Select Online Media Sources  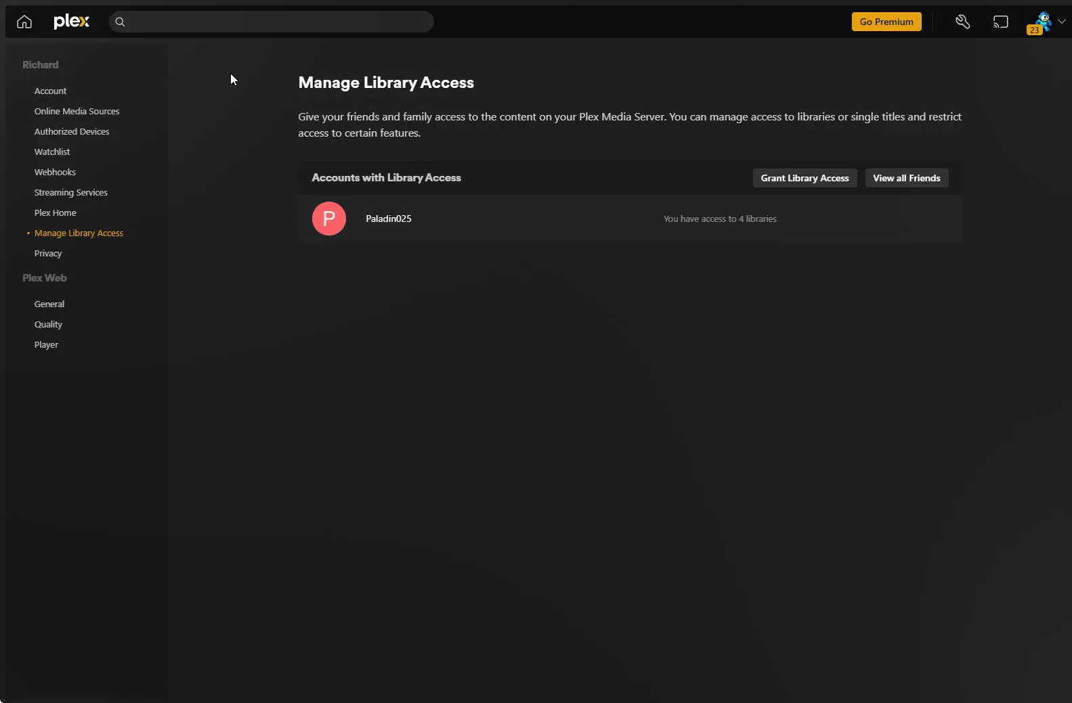pos(77,111)
